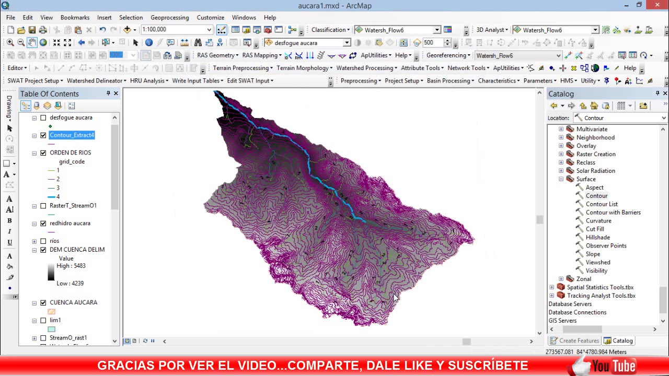
Task: Click Catalog Up One Level icon
Action: (583, 106)
